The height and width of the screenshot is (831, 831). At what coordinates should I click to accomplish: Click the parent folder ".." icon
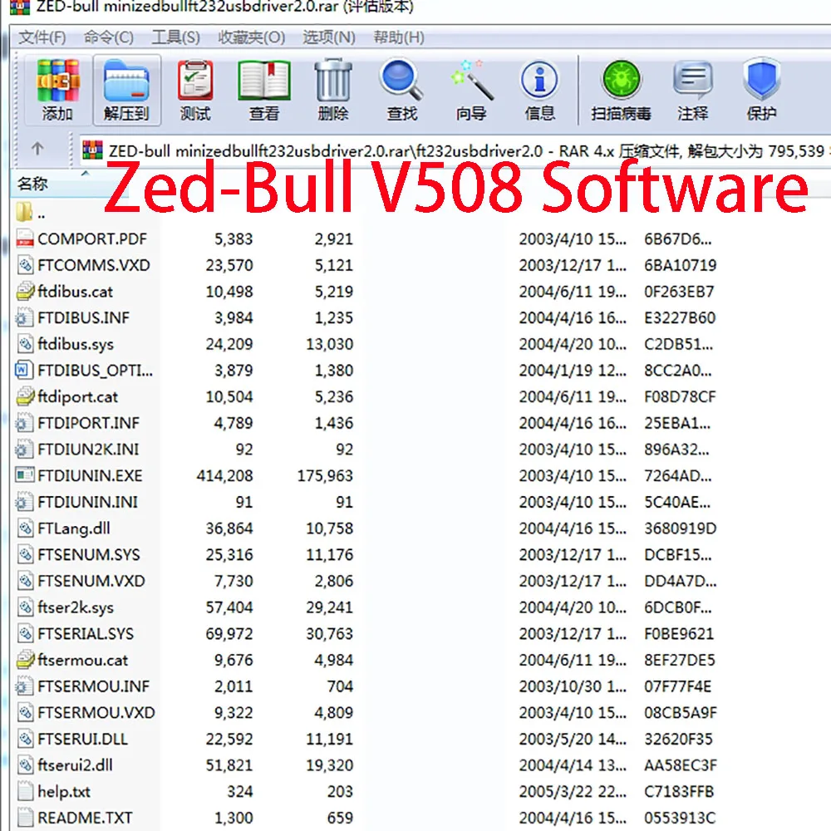(24, 212)
